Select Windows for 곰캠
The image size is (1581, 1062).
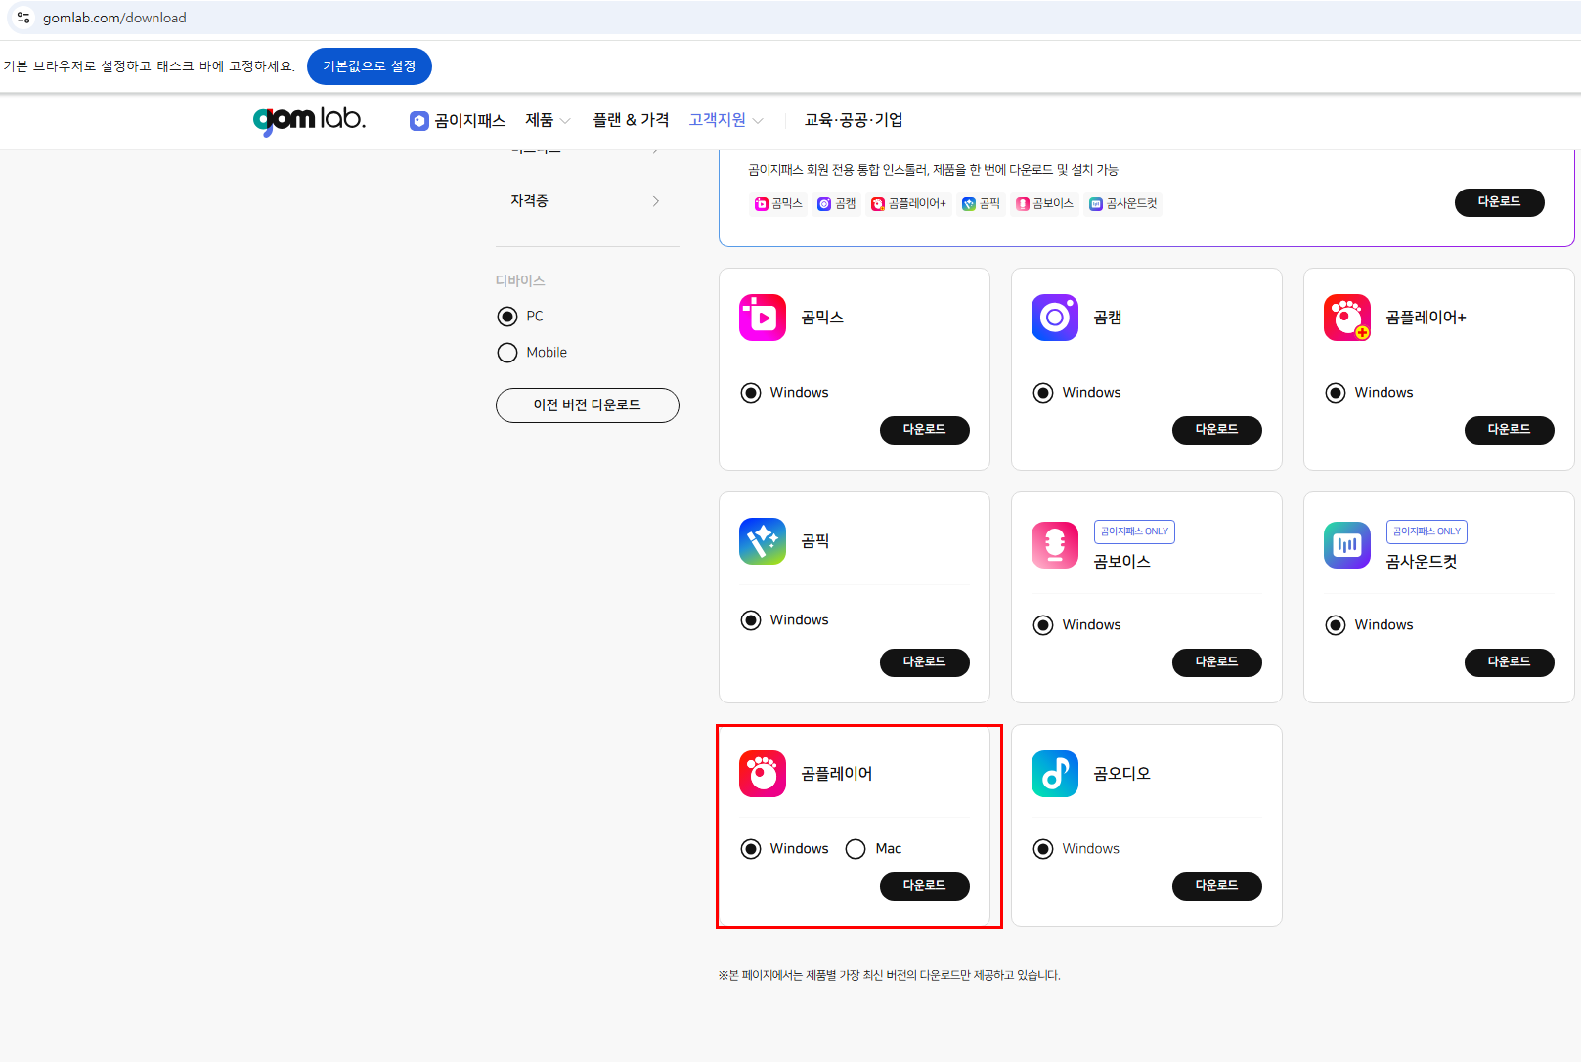click(x=1043, y=393)
